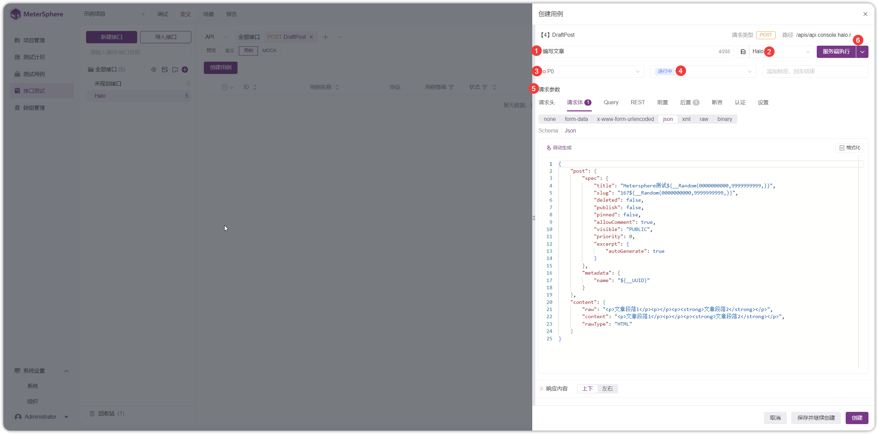Click the 新建接口 button
The width and height of the screenshot is (878, 434).
(112, 37)
